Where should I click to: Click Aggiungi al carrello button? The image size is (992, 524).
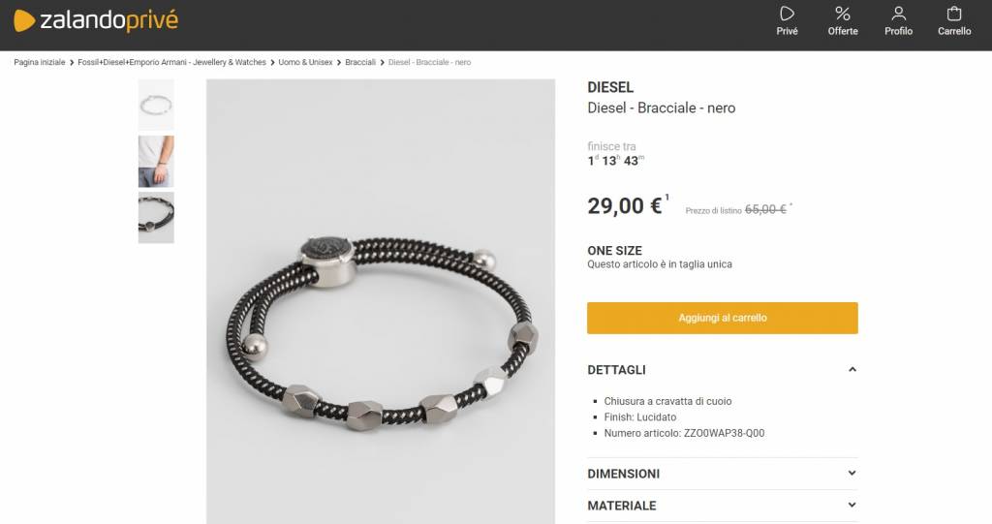pos(723,318)
